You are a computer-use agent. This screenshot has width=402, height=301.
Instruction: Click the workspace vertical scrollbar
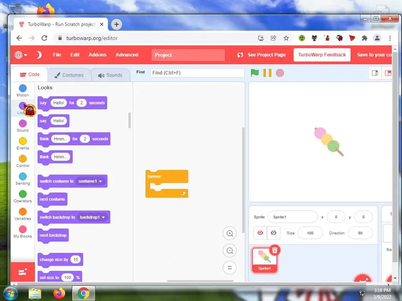pos(243,180)
